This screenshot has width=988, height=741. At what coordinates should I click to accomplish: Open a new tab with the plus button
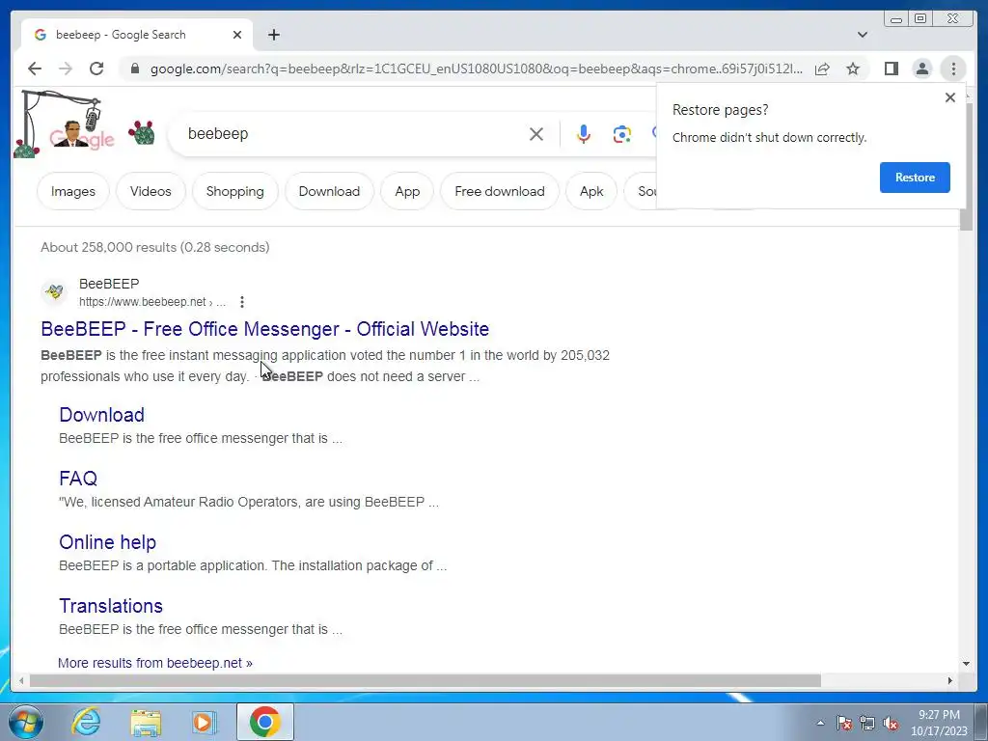coord(273,35)
